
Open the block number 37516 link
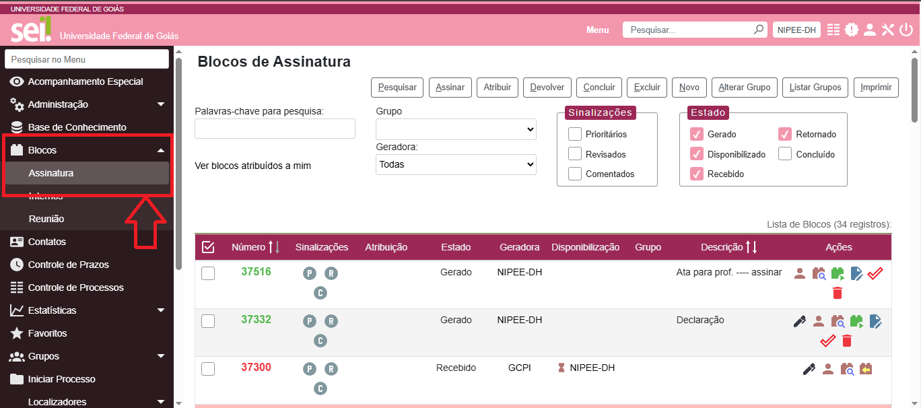pyautogui.click(x=256, y=271)
